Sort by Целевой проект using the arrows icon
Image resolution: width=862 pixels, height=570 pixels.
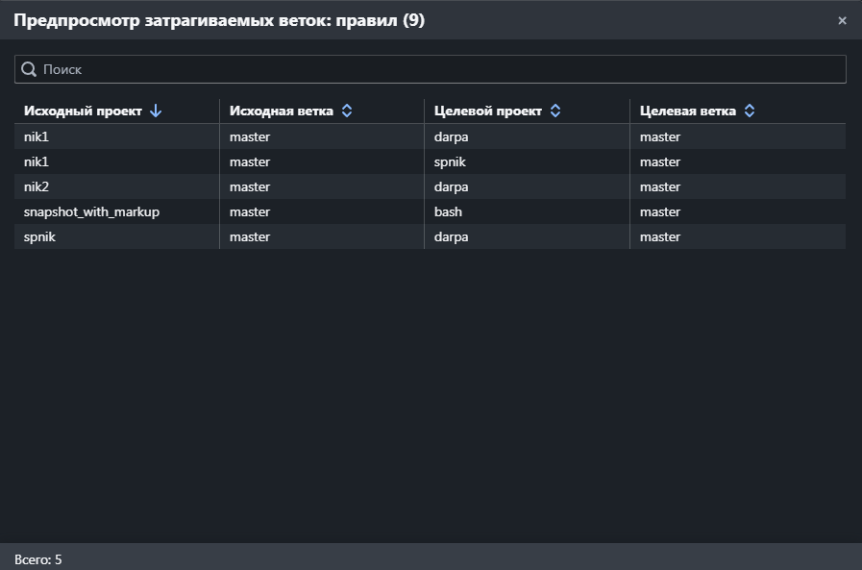555,112
